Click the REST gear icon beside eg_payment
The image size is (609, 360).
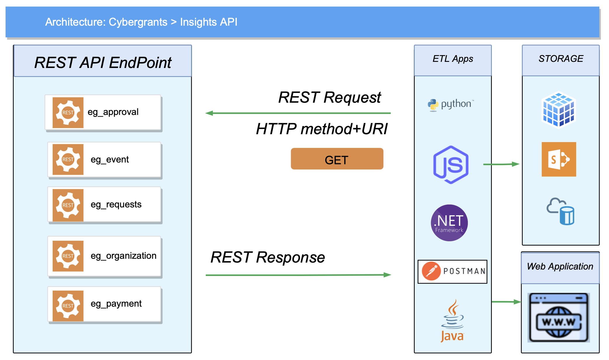(68, 306)
